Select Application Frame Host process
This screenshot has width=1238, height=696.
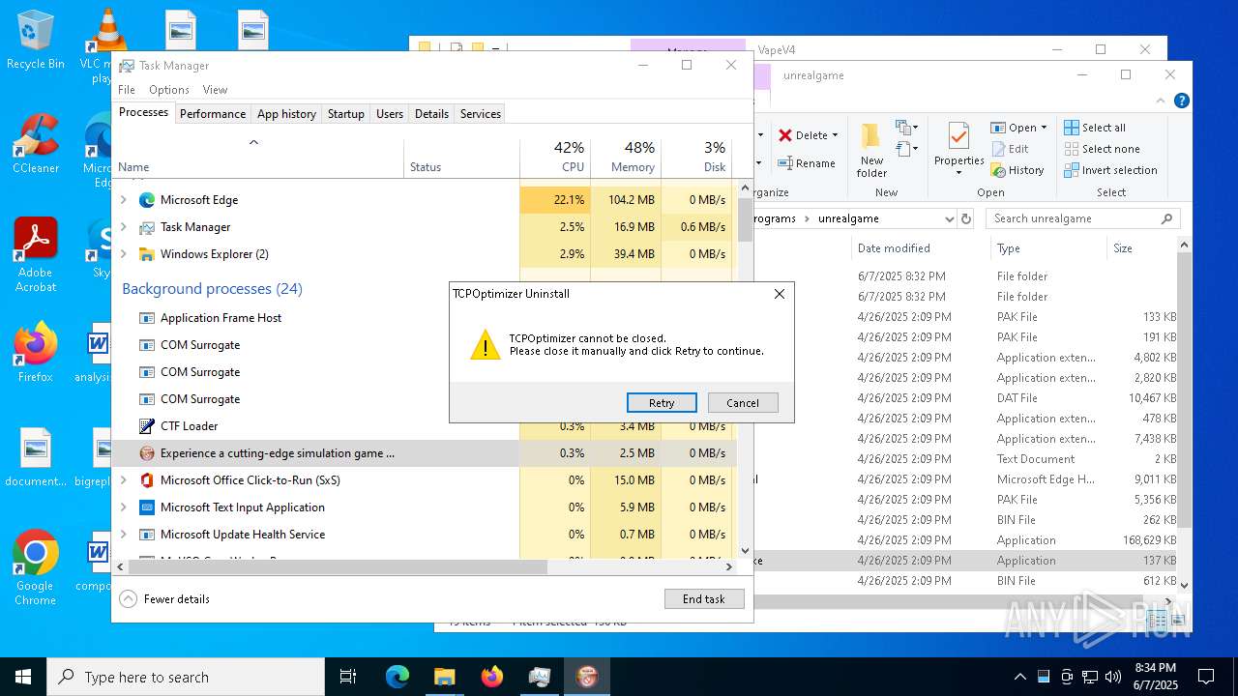click(x=315, y=318)
